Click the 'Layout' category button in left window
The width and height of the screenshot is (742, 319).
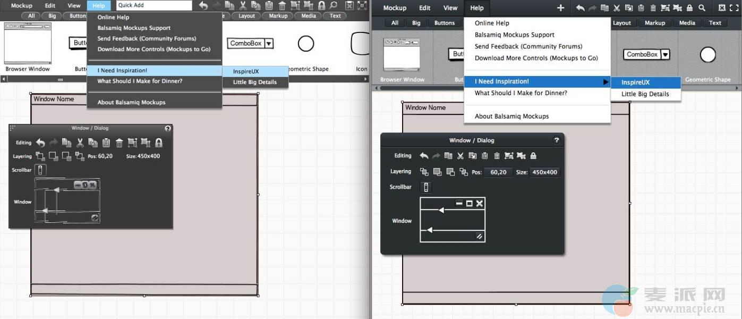click(246, 16)
